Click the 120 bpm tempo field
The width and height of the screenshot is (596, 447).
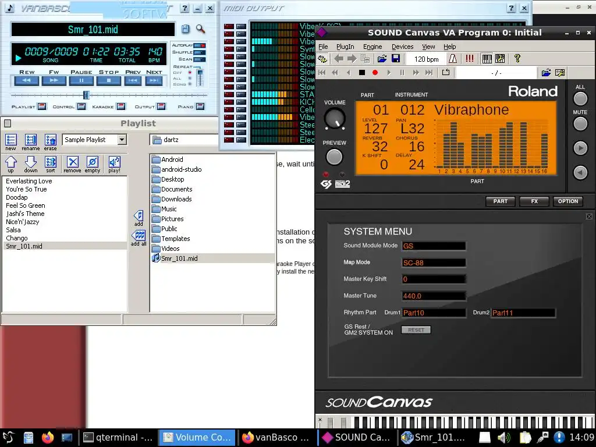[x=426, y=59]
